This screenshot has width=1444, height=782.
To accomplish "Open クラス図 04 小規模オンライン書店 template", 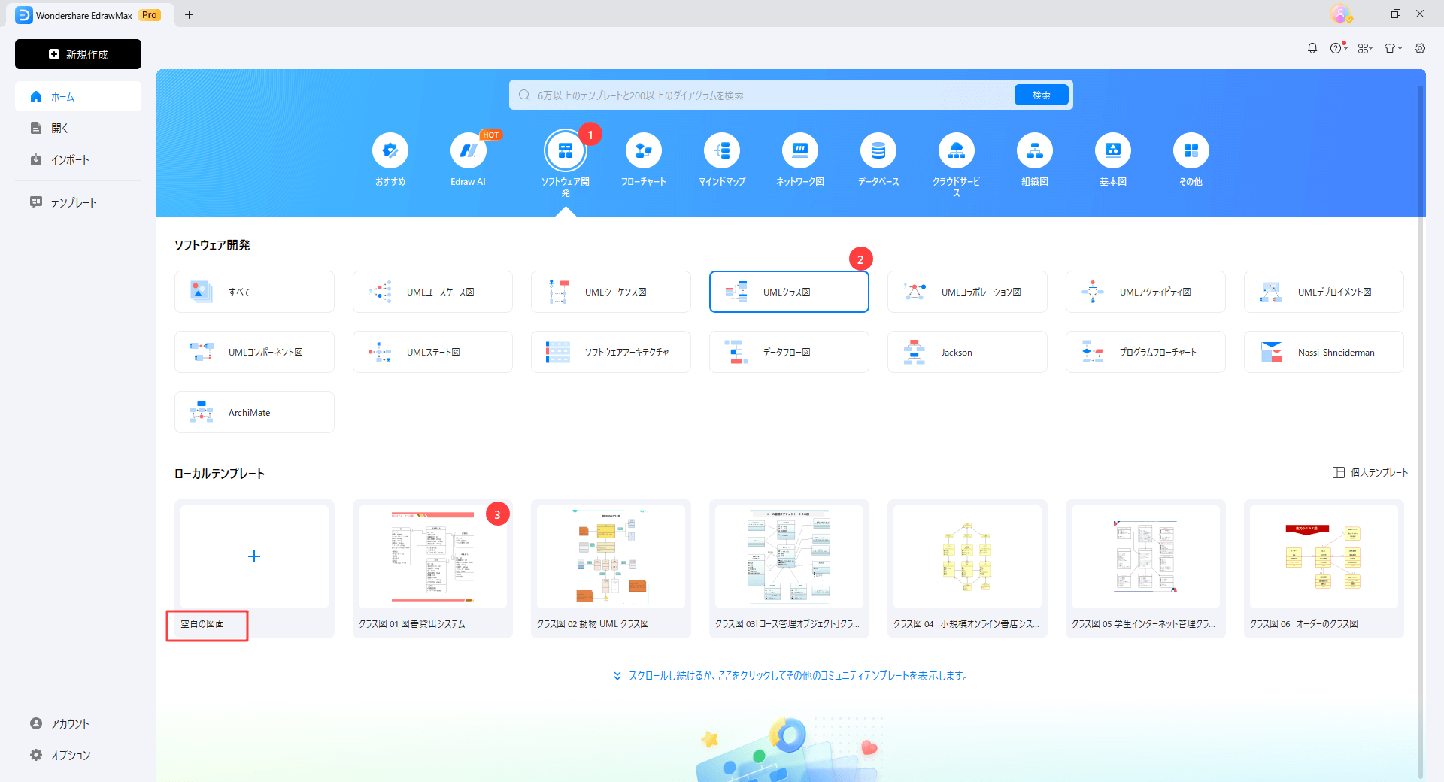I will 967,568.
